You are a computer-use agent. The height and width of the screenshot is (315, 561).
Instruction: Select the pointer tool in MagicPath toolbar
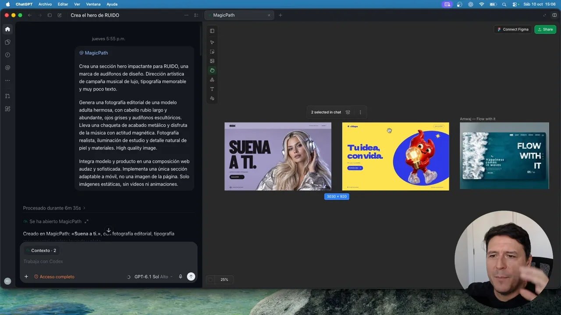pos(212,42)
